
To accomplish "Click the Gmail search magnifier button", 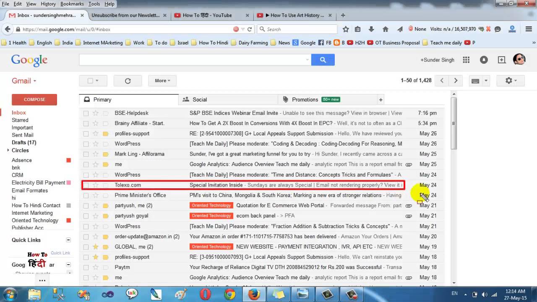I will (x=323, y=60).
